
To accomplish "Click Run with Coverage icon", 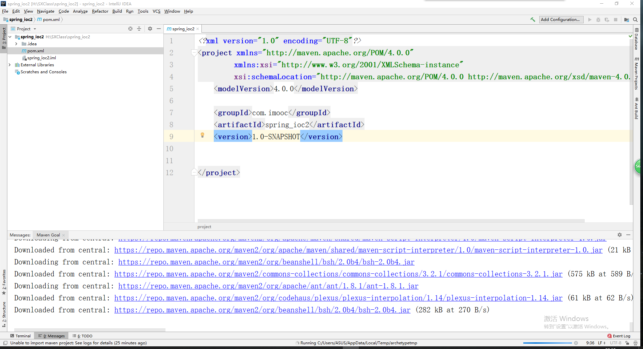I will [x=607, y=20].
